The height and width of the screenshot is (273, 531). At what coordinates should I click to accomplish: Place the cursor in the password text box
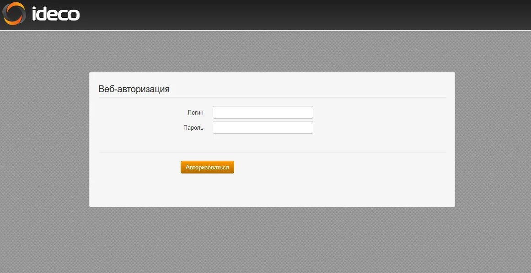(263, 127)
